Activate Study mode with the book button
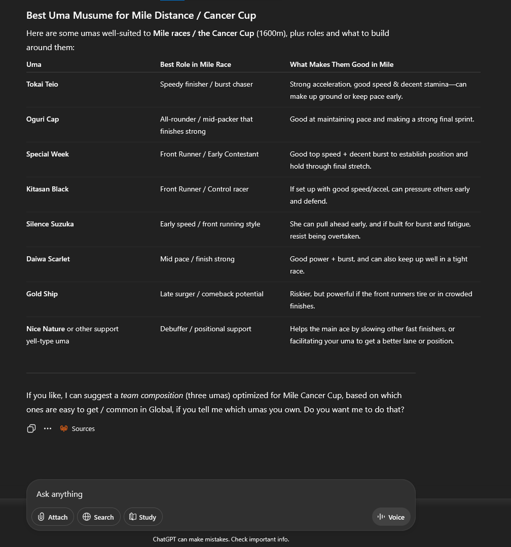511x547 pixels. 143,517
